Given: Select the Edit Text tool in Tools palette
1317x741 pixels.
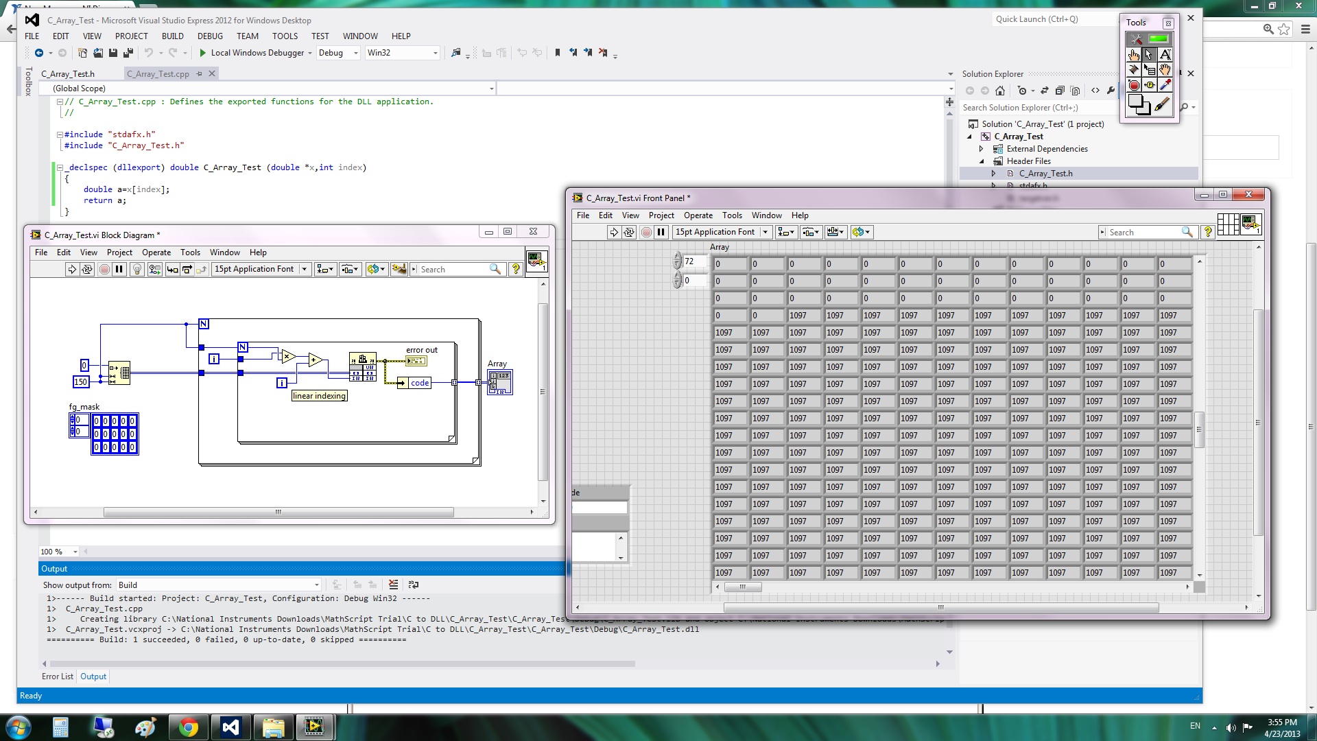Looking at the screenshot, I should pyautogui.click(x=1165, y=55).
